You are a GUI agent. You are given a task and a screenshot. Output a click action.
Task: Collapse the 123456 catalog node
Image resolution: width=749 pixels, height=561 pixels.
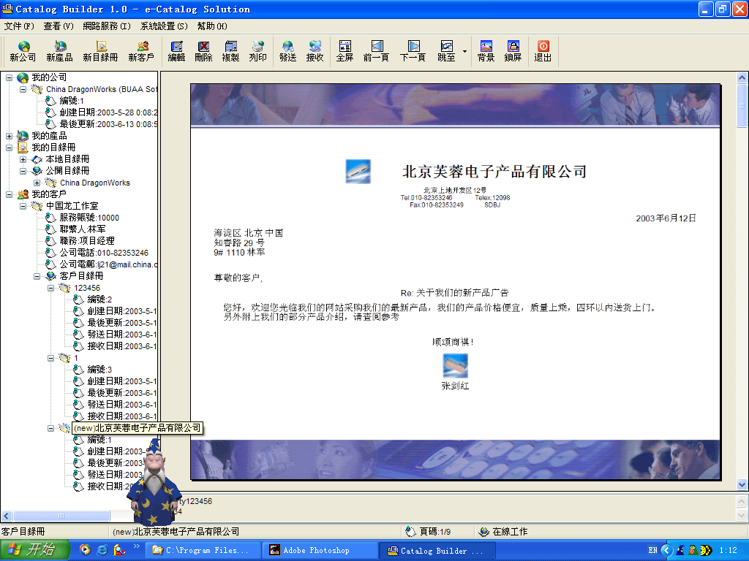50,288
